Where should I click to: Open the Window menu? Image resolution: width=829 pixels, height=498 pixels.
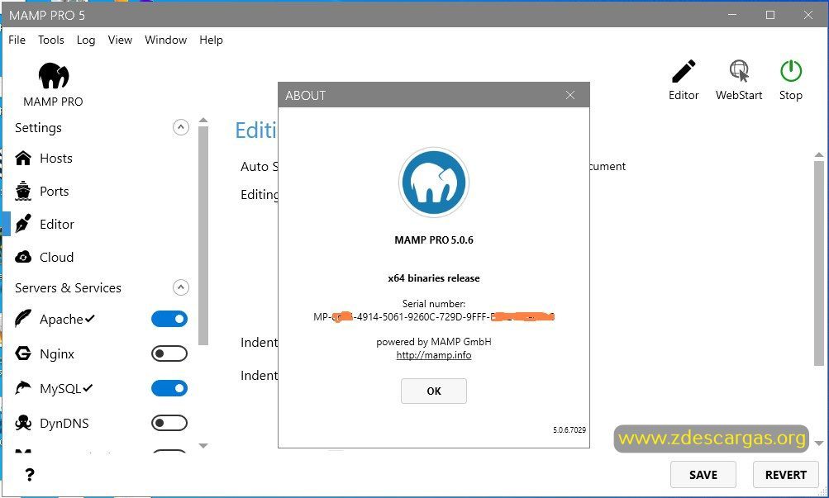coord(165,40)
